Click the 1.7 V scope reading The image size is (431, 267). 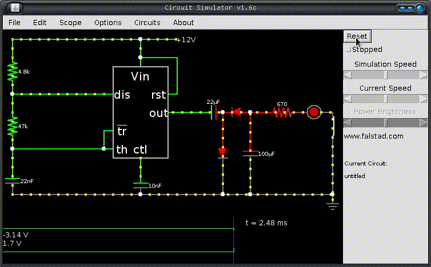click(12, 244)
